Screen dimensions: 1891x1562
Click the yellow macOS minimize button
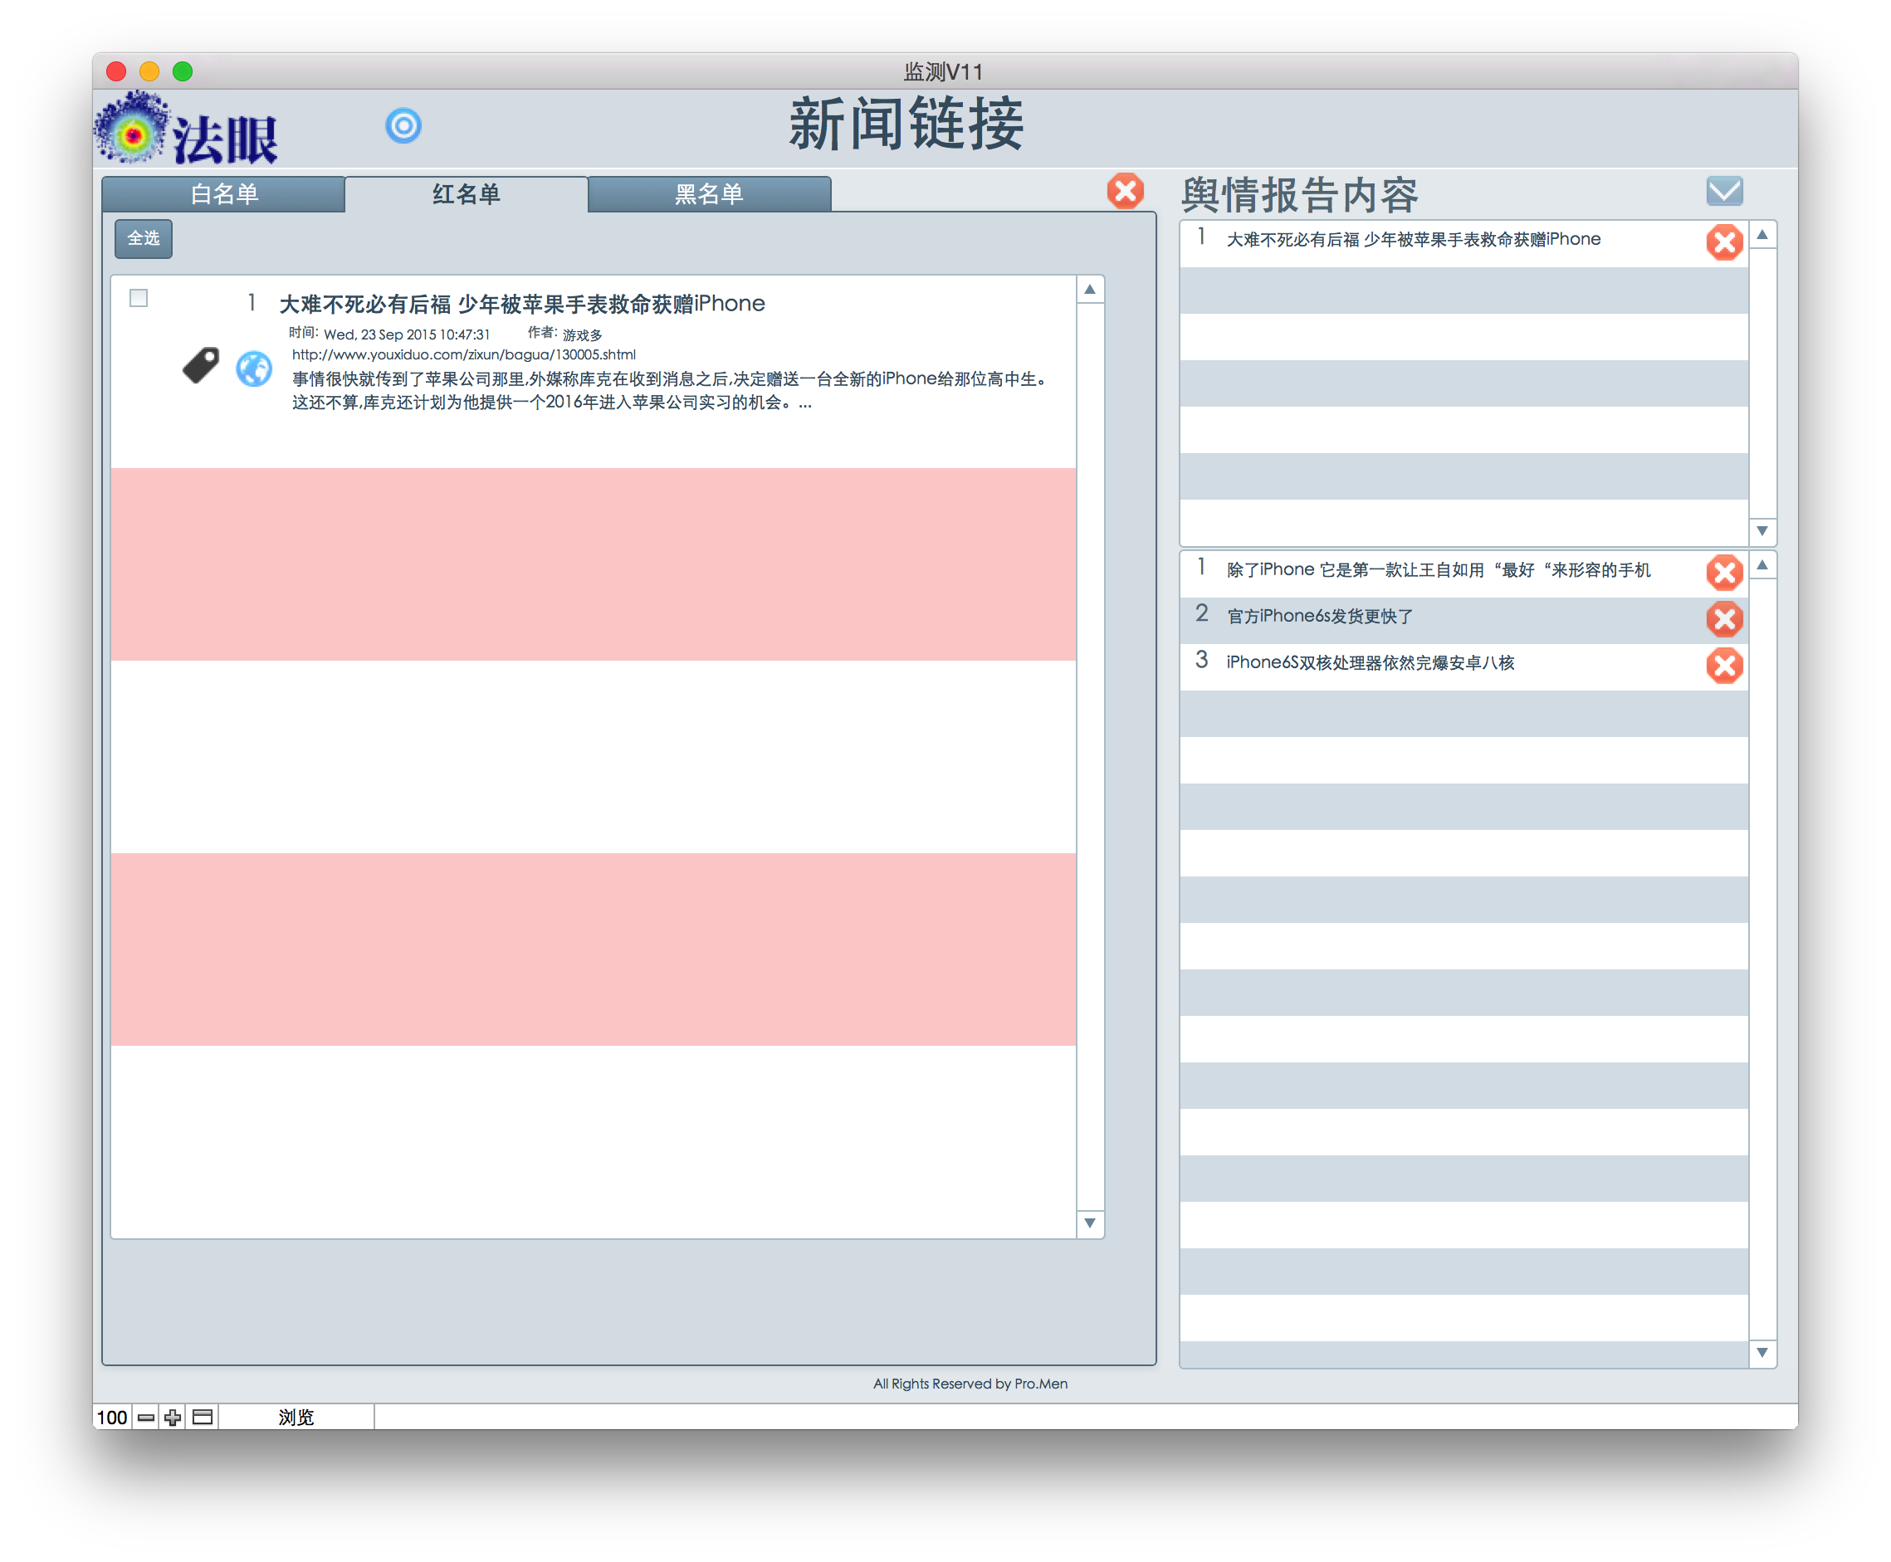click(x=149, y=71)
